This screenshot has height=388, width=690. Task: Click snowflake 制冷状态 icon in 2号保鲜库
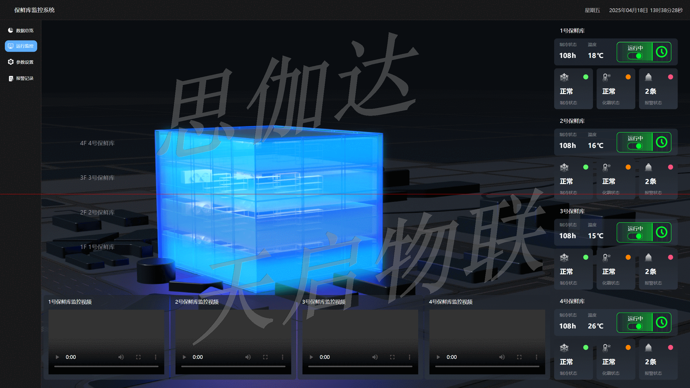564,168
